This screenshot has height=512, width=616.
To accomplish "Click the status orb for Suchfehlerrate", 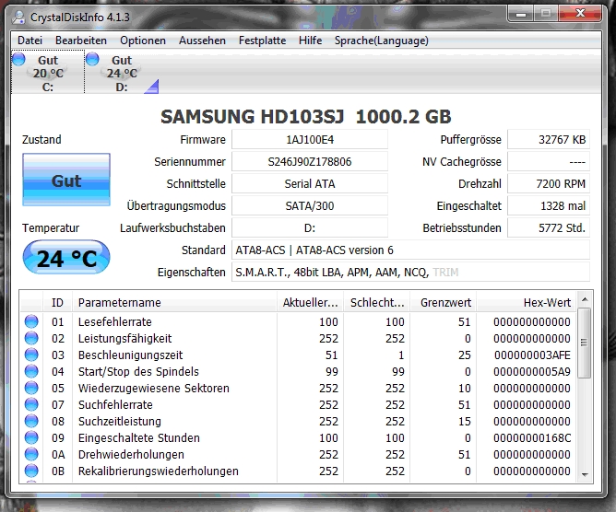I will click(x=31, y=404).
